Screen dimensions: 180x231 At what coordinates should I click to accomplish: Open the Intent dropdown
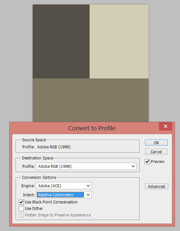[64, 195]
